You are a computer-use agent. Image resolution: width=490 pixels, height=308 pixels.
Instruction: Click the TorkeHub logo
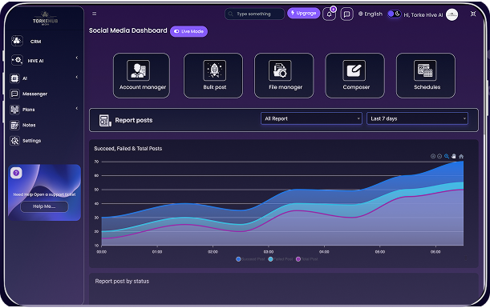(46, 18)
